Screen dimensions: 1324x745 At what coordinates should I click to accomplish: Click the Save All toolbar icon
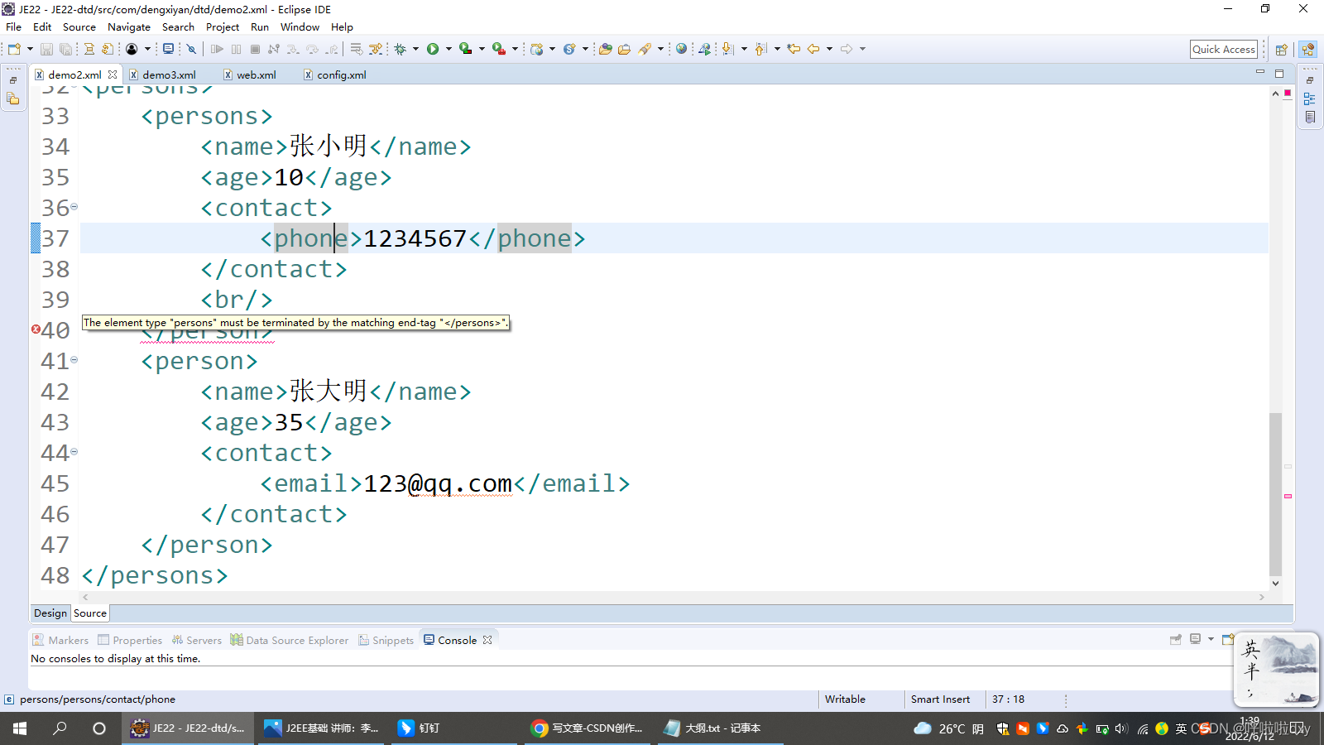65,49
